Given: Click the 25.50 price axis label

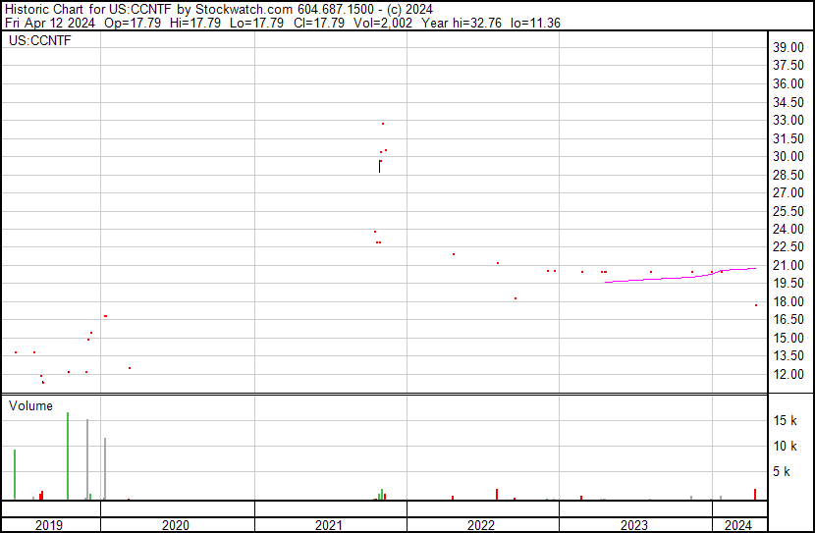Looking at the screenshot, I should 788,211.
